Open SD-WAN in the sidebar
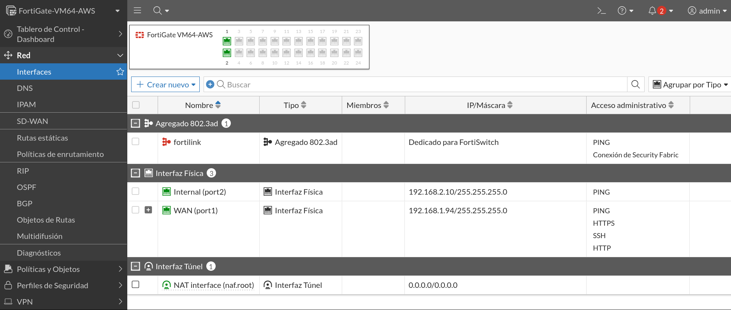731x310 pixels. [32, 121]
